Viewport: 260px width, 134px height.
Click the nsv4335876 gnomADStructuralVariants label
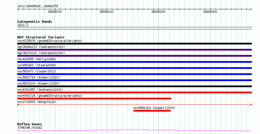(50, 41)
